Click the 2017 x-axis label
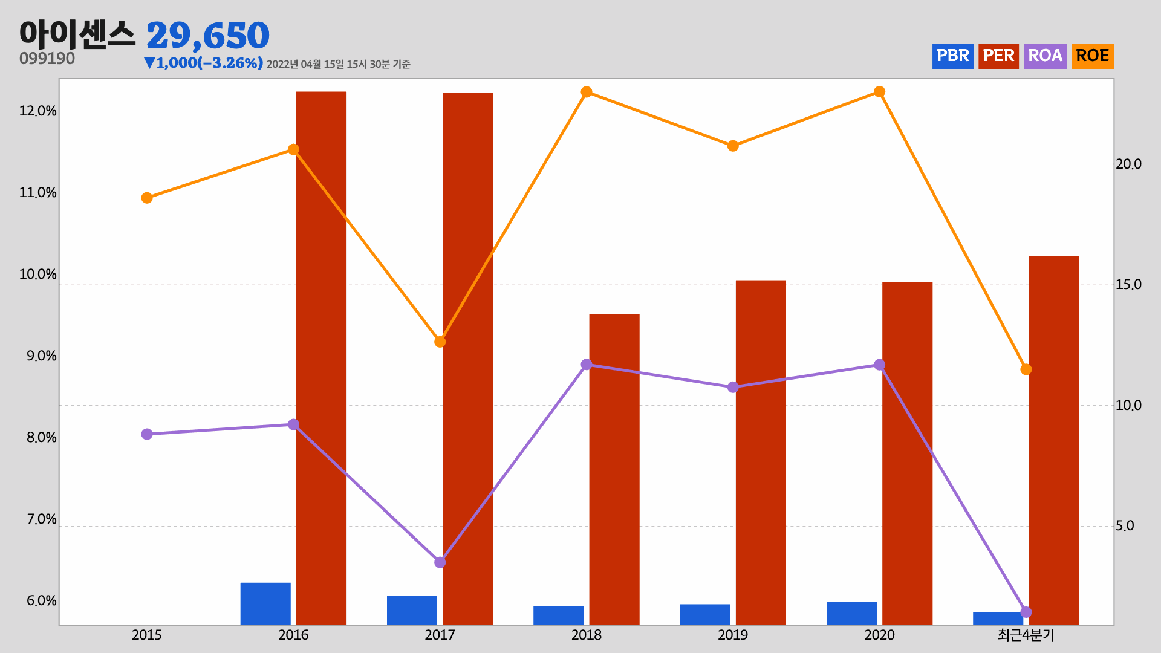 pyautogui.click(x=440, y=635)
